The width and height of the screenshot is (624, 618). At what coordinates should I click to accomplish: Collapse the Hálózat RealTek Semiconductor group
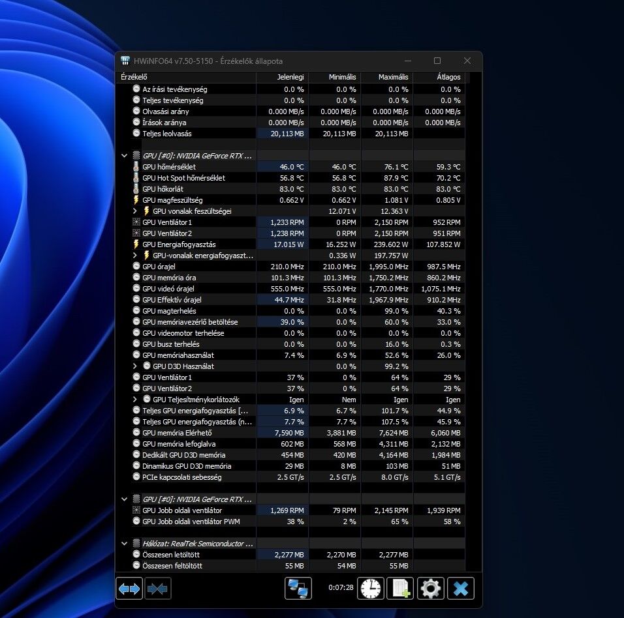124,543
